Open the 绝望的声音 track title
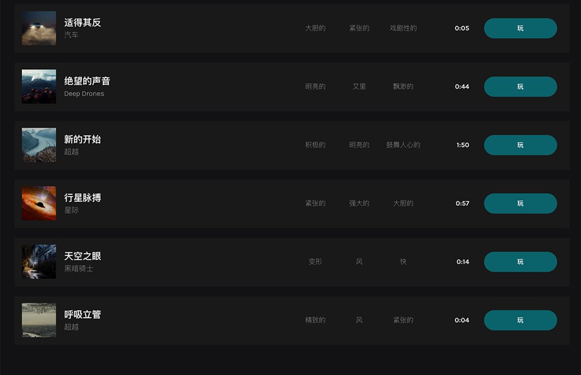581x375 pixels. [x=87, y=81]
